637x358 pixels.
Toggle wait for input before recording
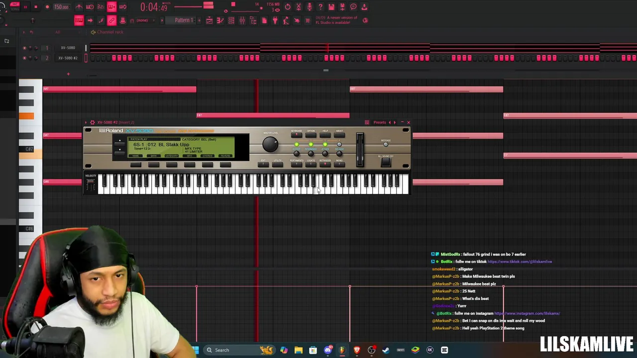pos(90,7)
